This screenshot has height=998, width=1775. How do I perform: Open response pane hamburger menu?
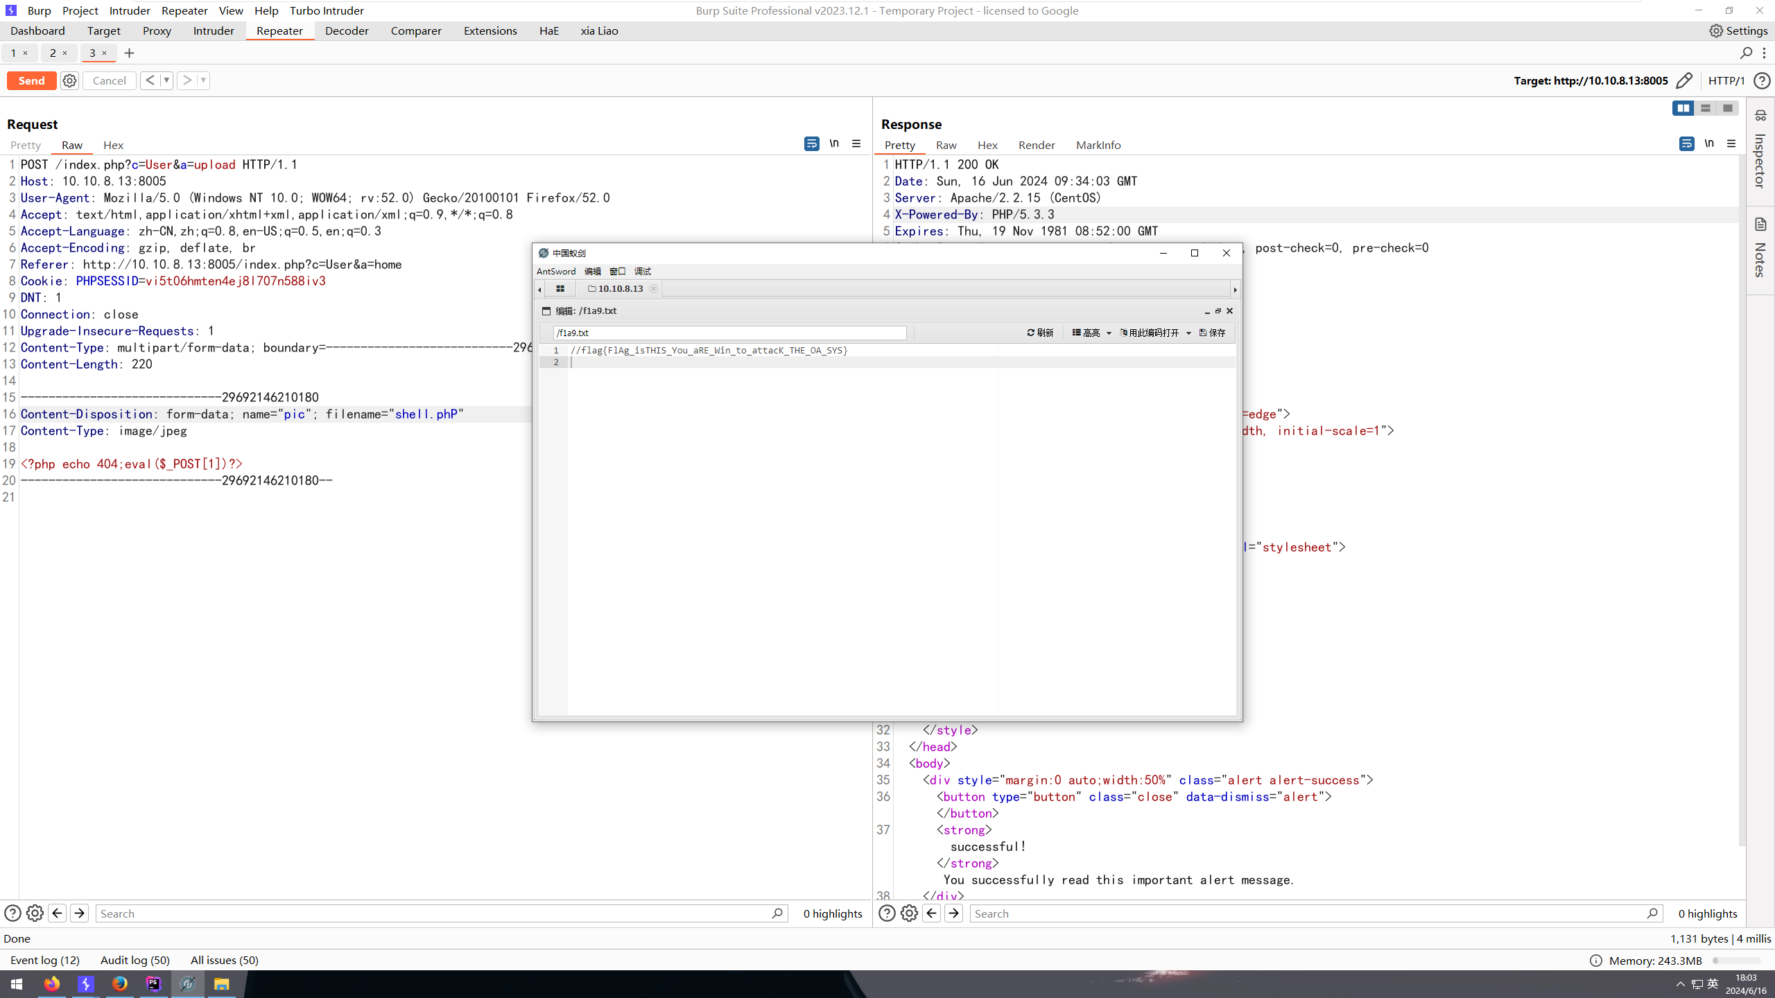click(x=1731, y=143)
